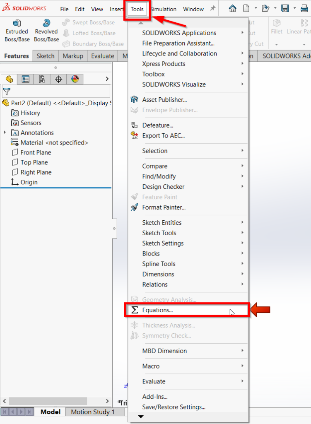Click the Print icon
The image size is (311, 424).
pyautogui.click(x=304, y=8)
